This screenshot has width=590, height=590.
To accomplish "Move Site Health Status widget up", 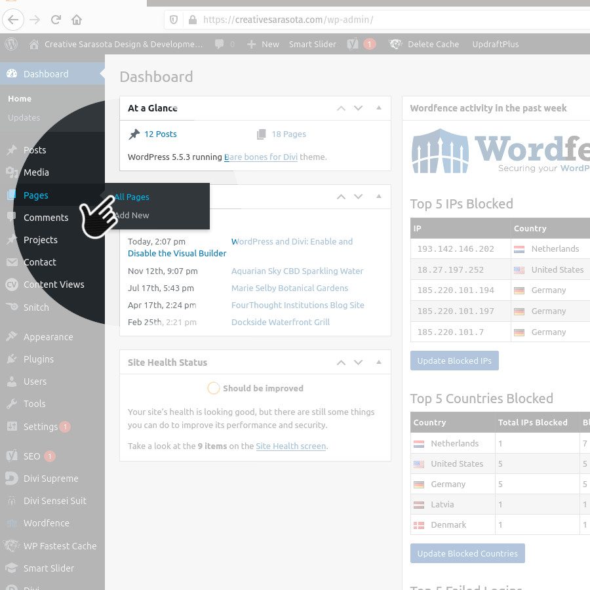I will pyautogui.click(x=341, y=363).
